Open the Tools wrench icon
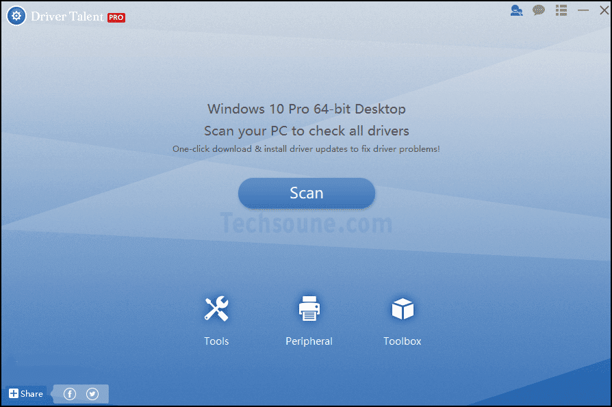 [216, 308]
